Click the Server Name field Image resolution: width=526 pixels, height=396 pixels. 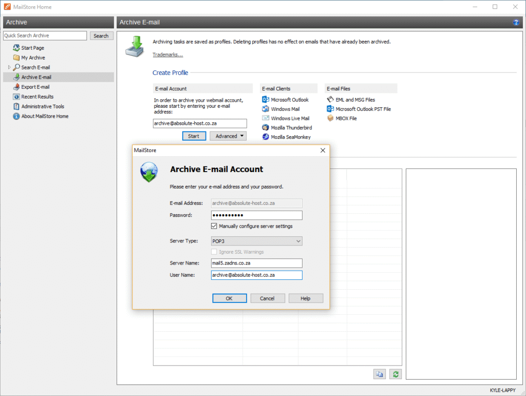(257, 263)
